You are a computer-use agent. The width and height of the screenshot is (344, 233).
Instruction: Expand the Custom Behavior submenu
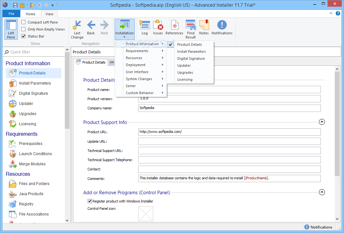point(141,93)
